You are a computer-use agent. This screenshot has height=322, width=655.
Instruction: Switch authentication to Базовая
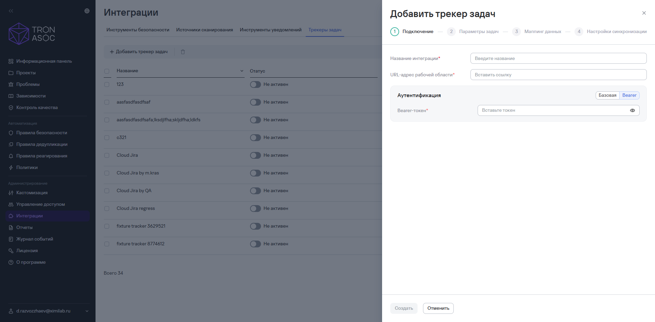click(x=608, y=95)
